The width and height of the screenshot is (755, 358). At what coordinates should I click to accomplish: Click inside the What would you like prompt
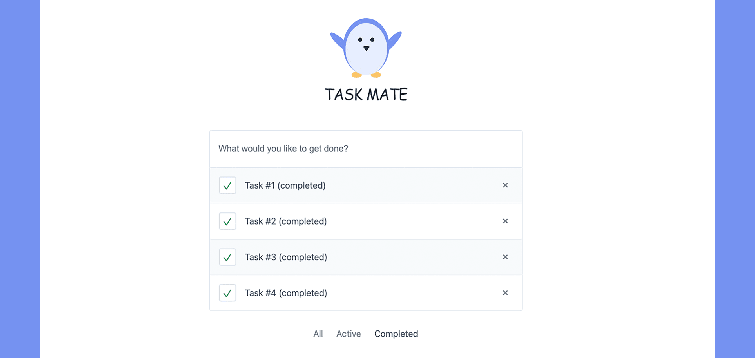point(283,149)
